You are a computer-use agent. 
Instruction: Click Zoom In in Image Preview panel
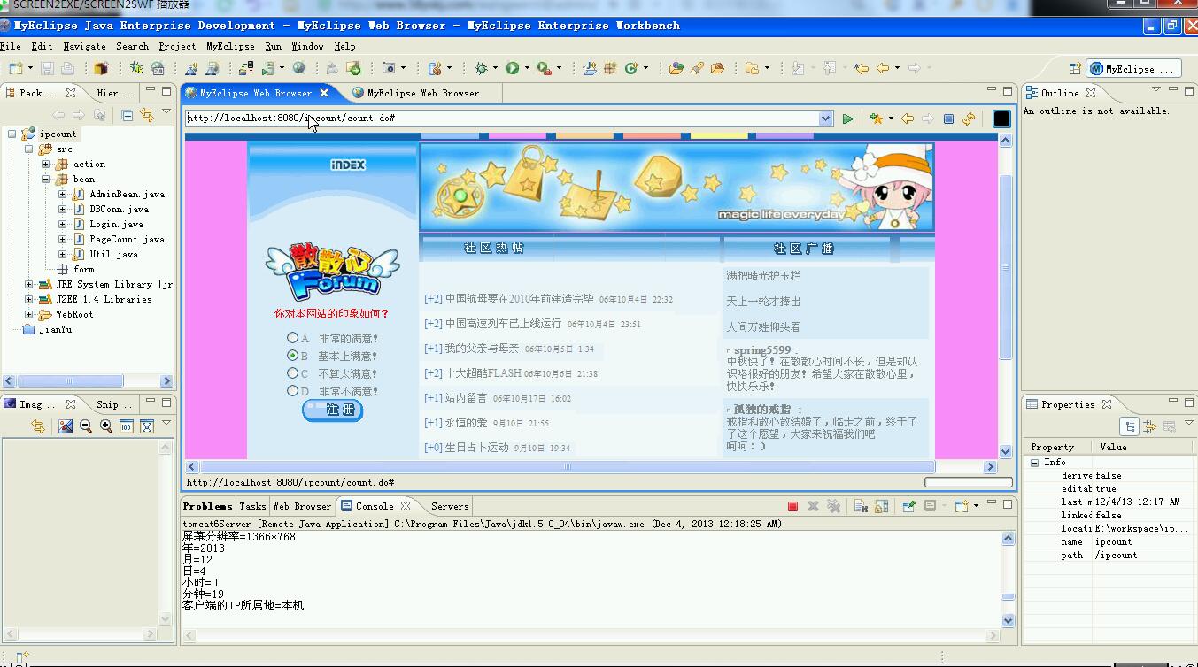(106, 426)
